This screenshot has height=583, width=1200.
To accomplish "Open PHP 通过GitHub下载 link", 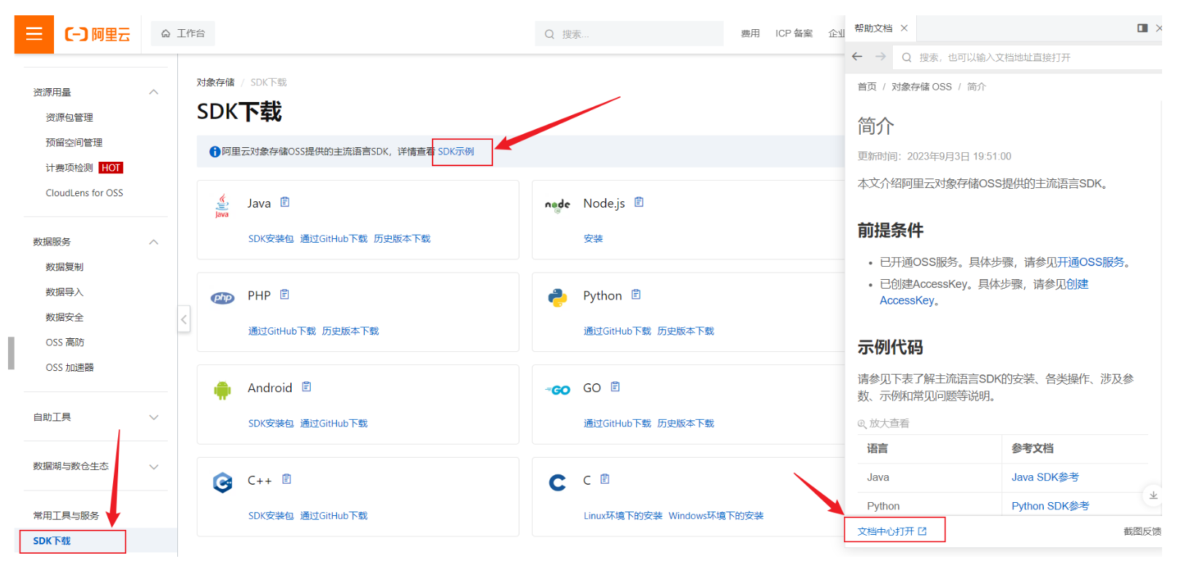I will pos(282,332).
